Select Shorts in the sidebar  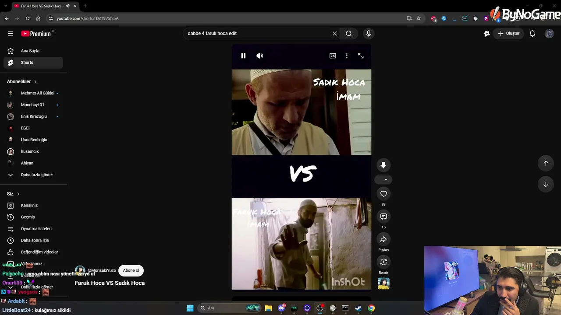(33, 63)
